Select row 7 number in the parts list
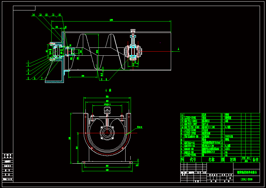The width and height of the screenshot is (266, 188). pyautogui.click(x=182, y=136)
